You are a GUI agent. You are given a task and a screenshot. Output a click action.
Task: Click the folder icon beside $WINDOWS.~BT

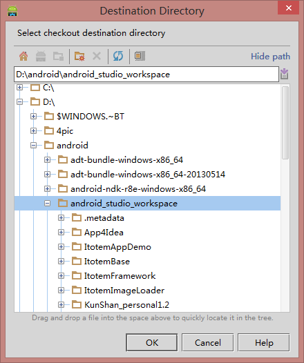(x=49, y=116)
